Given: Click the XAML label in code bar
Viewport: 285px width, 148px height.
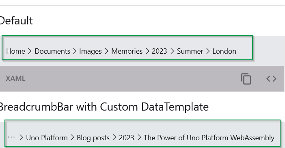Looking at the screenshot, I should [15, 78].
